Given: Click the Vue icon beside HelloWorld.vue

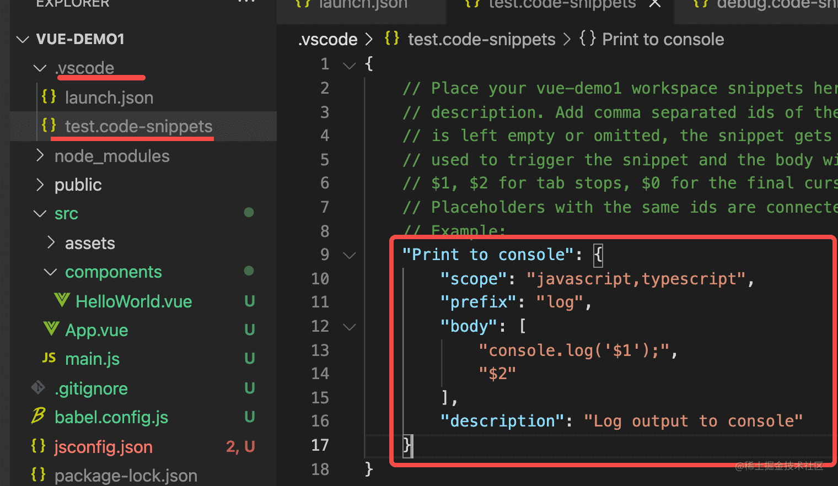Looking at the screenshot, I should [62, 300].
